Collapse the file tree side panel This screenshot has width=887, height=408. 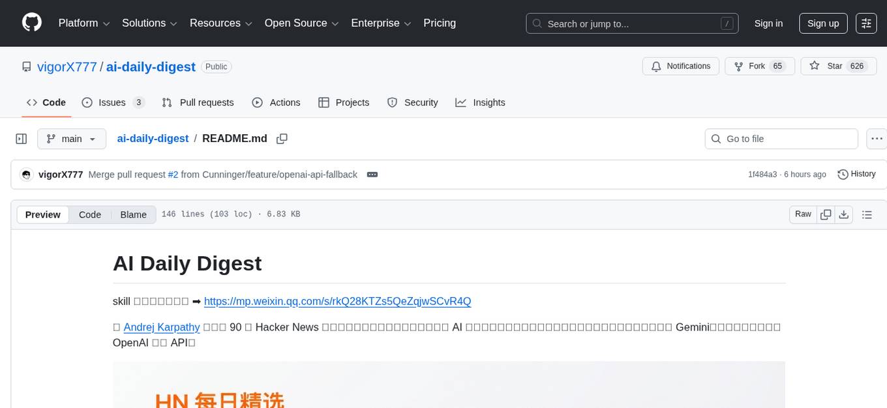tap(21, 138)
